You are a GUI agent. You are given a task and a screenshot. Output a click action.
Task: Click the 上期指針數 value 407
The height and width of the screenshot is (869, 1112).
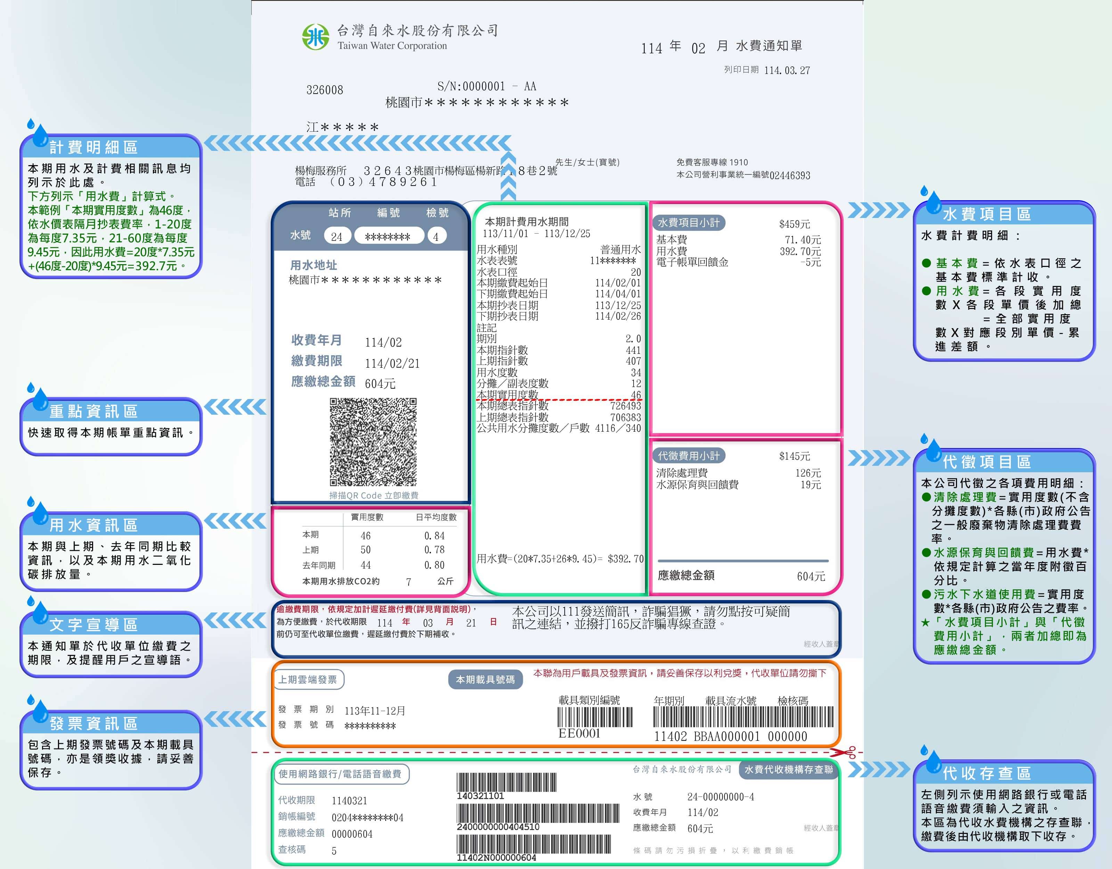(633, 361)
